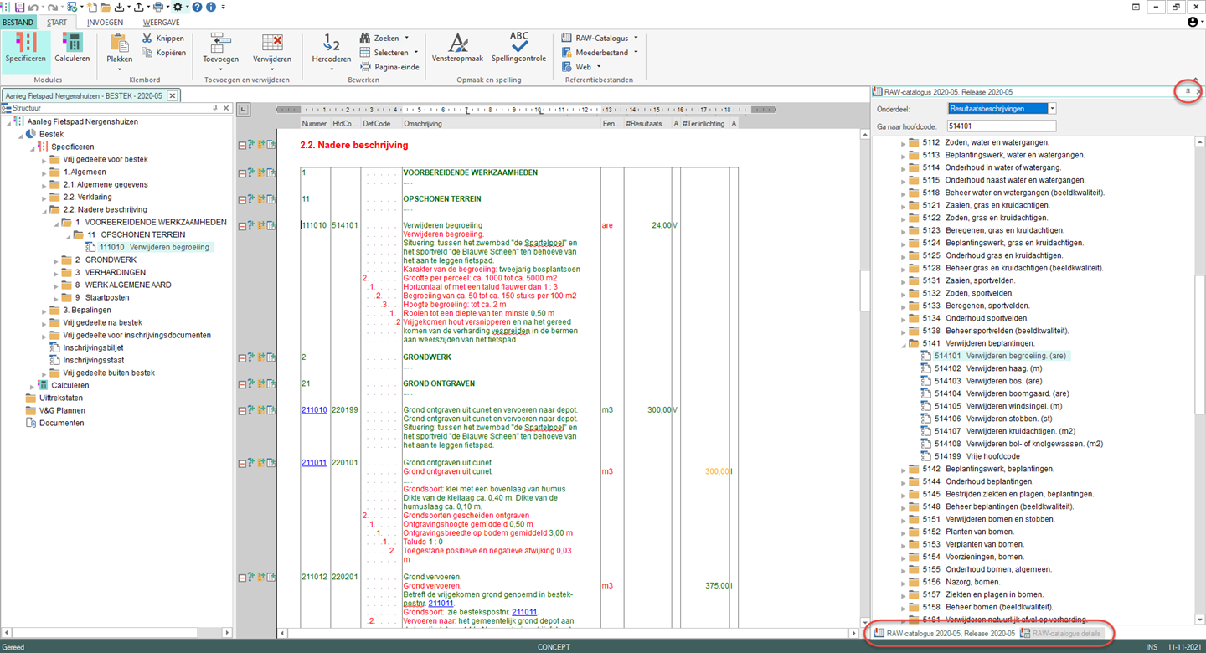Select the RAW-catalogus 2020-05 bottom tab

(944, 634)
